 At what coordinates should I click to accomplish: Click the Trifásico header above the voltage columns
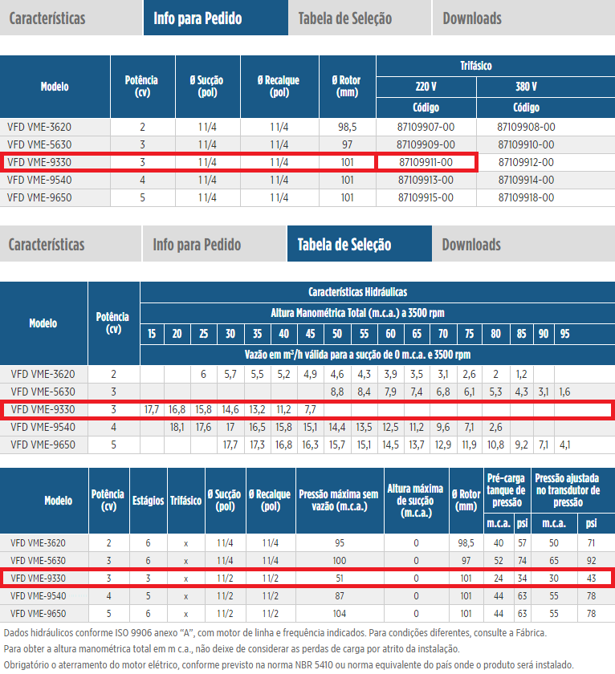(476, 66)
